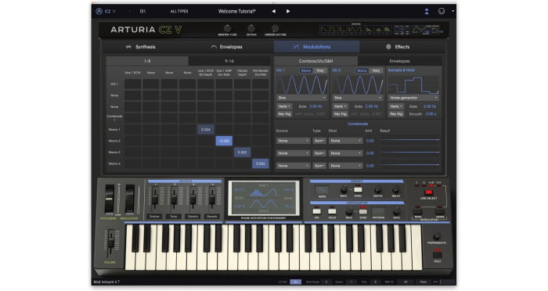This screenshot has width=548, height=291.
Task: Click the Macro 1 Timbre slider
Action: click(x=155, y=198)
